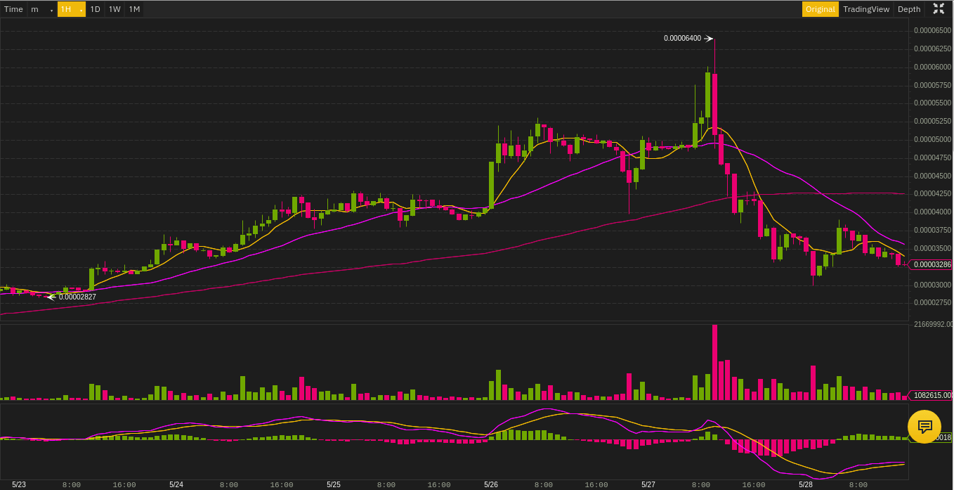Expand the 1H hour interval dropdown arrow
This screenshot has width=954, height=490.
coord(81,10)
